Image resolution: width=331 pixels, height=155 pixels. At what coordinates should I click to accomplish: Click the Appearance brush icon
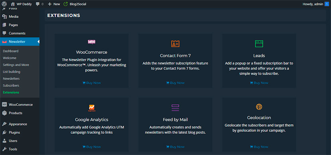coord(4,124)
